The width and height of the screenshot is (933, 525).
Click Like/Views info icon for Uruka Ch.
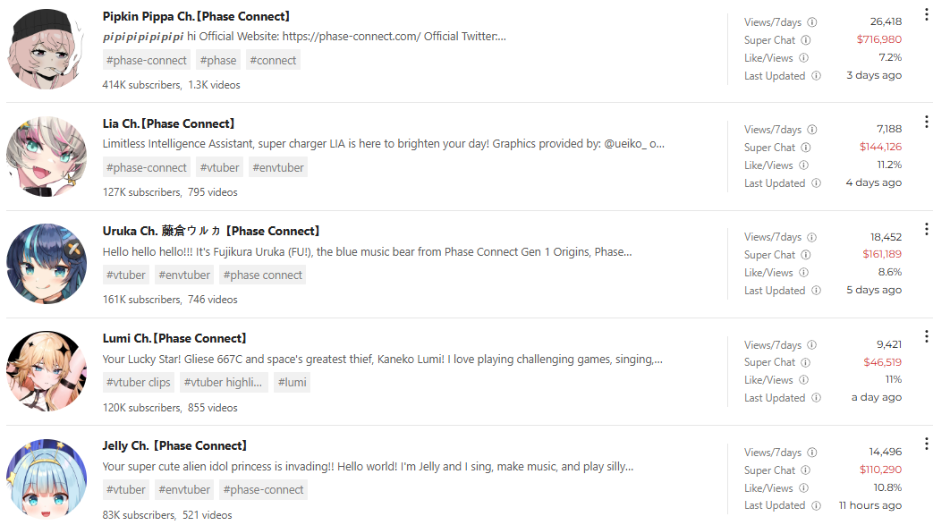804,272
